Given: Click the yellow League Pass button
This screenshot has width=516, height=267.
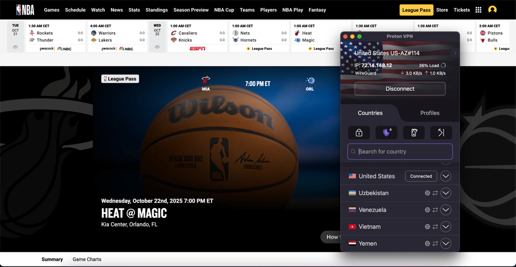Looking at the screenshot, I should click(416, 10).
